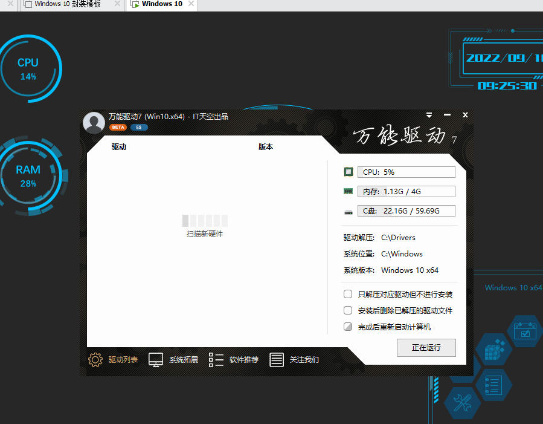The width and height of the screenshot is (543, 424).
Task: Open the checklist hexagon icon on the desktop
Action: click(x=493, y=385)
